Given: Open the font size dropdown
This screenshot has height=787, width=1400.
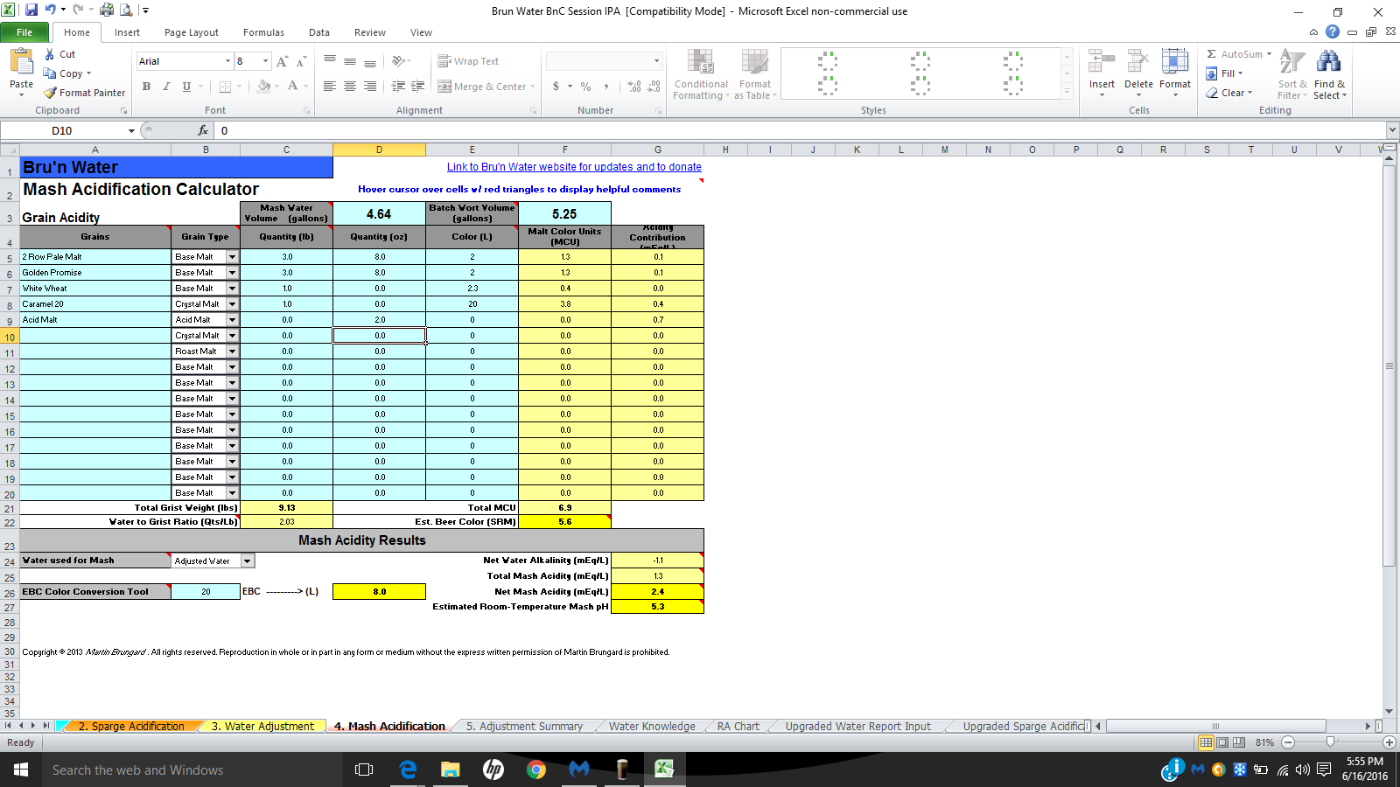Looking at the screenshot, I should pyautogui.click(x=265, y=61).
